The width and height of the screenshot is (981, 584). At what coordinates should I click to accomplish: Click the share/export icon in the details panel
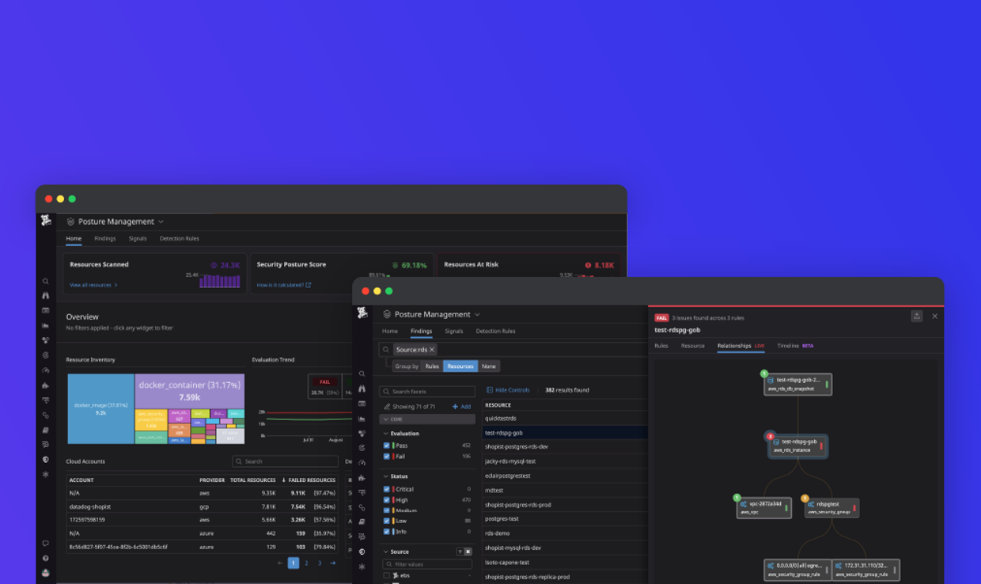click(916, 317)
